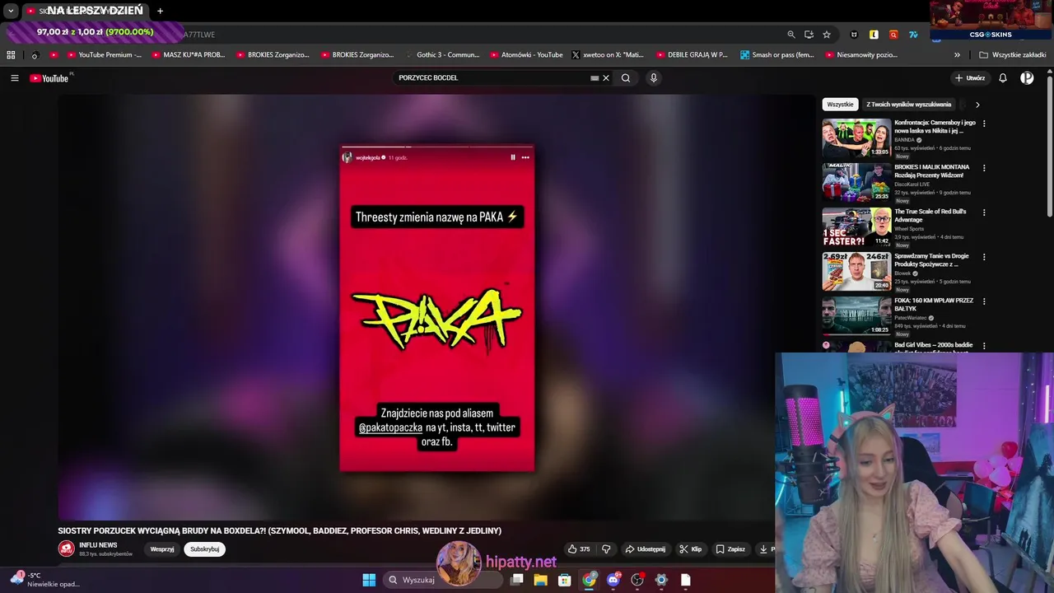Open the browser zoom magnifier icon
Viewport: 1054px width, 593px height.
coord(791,35)
